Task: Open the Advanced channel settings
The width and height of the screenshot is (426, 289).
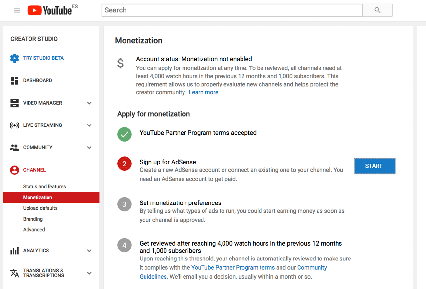Action: pyautogui.click(x=34, y=230)
